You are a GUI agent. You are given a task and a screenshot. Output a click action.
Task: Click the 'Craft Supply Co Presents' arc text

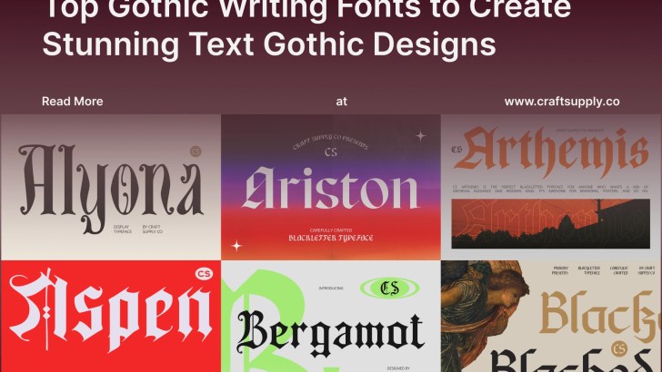[331, 143]
